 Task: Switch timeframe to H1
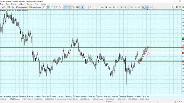[x=139, y=7]
